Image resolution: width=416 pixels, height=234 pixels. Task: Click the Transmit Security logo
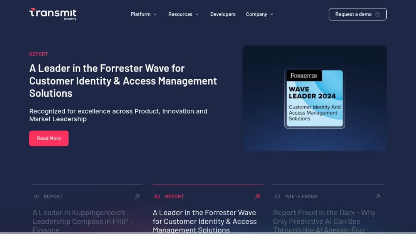point(53,14)
